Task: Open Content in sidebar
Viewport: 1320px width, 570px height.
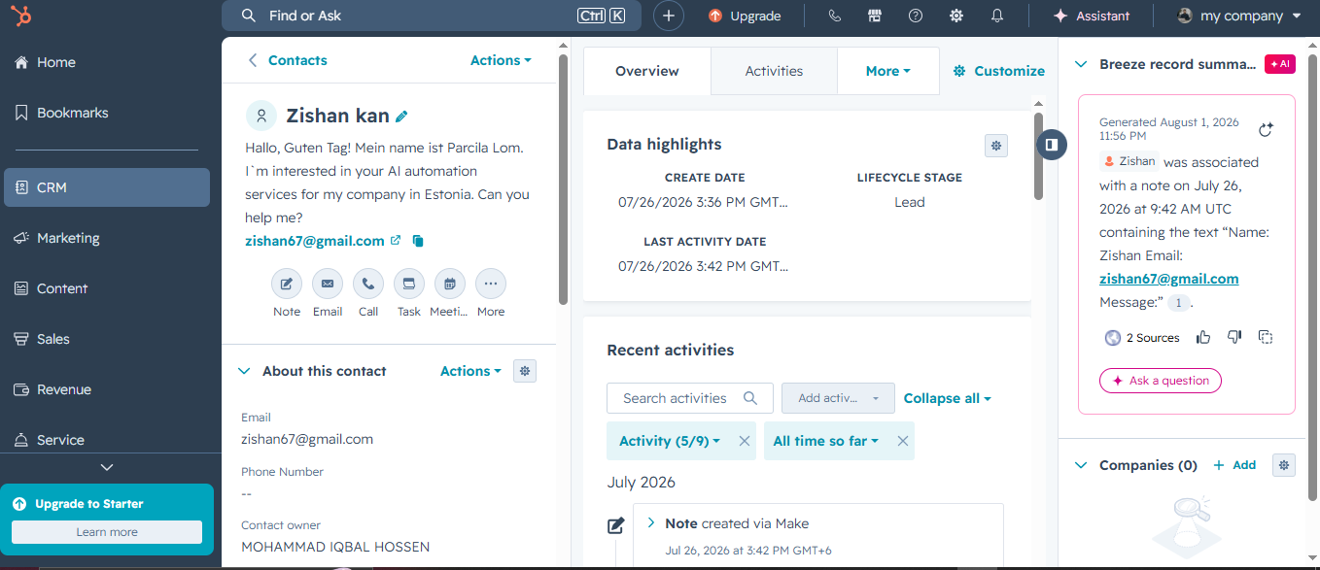Action: (x=107, y=288)
